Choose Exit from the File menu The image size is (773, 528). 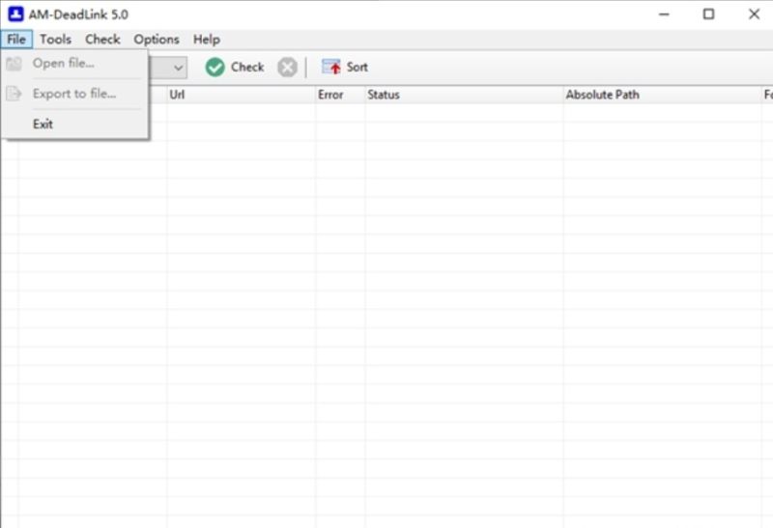[x=43, y=124]
